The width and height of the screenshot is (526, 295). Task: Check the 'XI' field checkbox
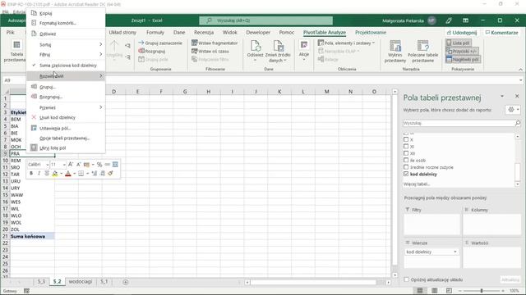click(406, 146)
